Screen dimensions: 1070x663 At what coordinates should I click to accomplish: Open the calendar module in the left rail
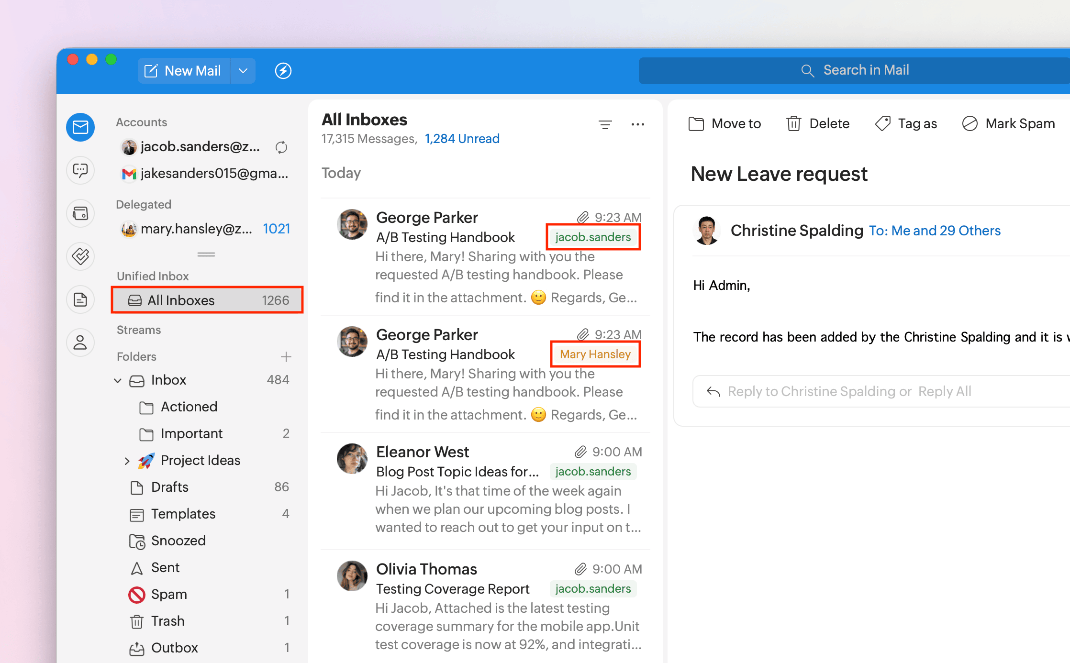coord(80,213)
